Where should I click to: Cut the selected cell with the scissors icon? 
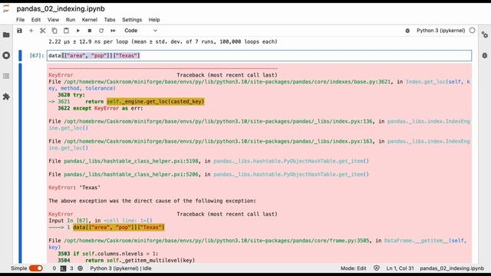[43, 31]
